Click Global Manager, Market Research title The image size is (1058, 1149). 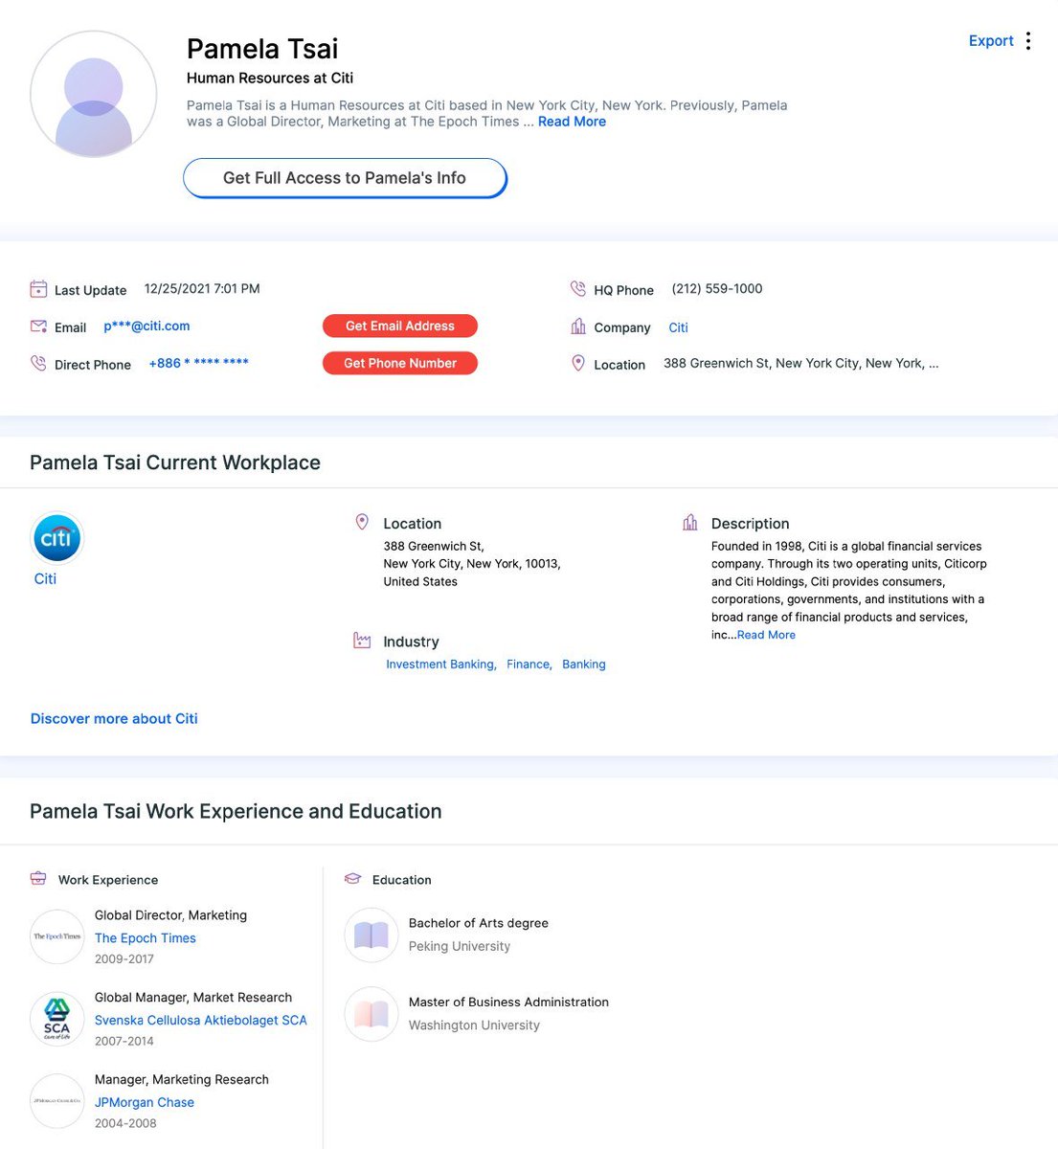click(x=193, y=998)
